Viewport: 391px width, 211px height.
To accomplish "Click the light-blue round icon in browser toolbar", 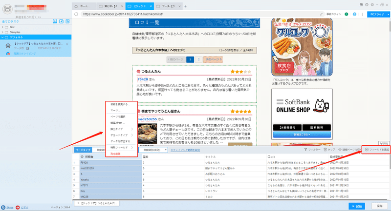I will point(354,14).
